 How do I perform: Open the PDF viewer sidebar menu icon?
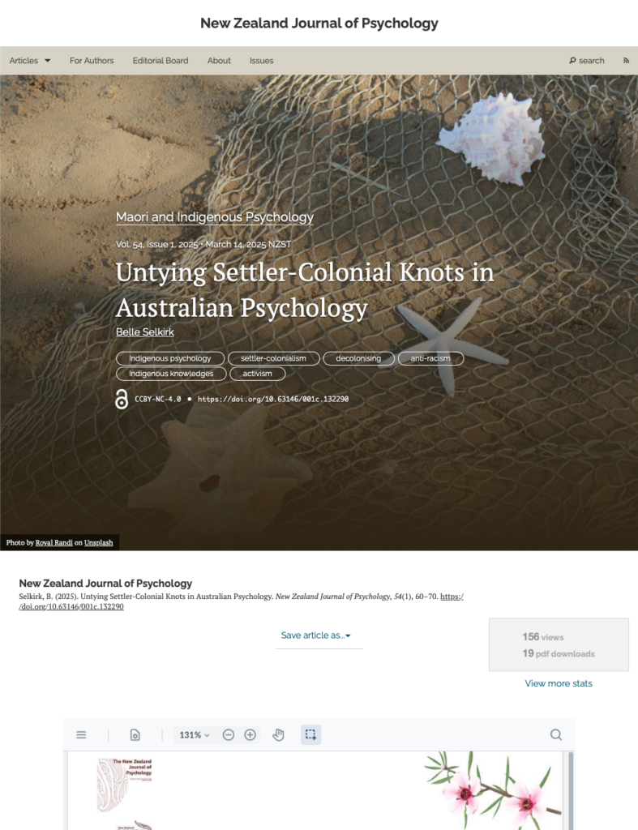coord(81,734)
